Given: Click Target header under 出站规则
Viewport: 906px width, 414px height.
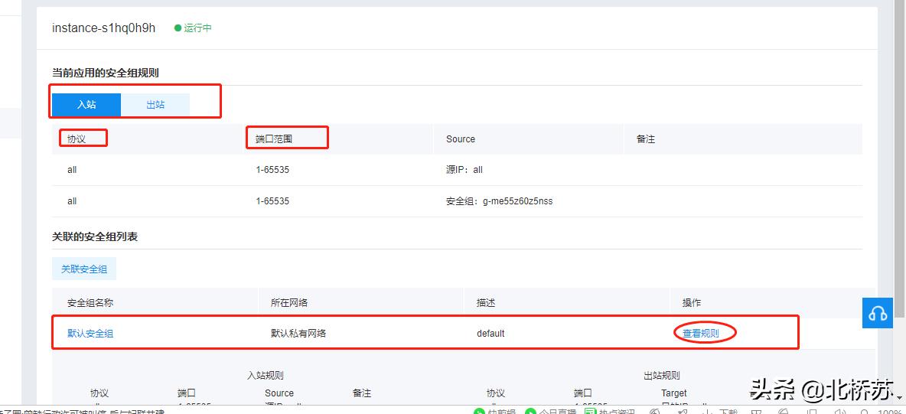Looking at the screenshot, I should pyautogui.click(x=674, y=393).
